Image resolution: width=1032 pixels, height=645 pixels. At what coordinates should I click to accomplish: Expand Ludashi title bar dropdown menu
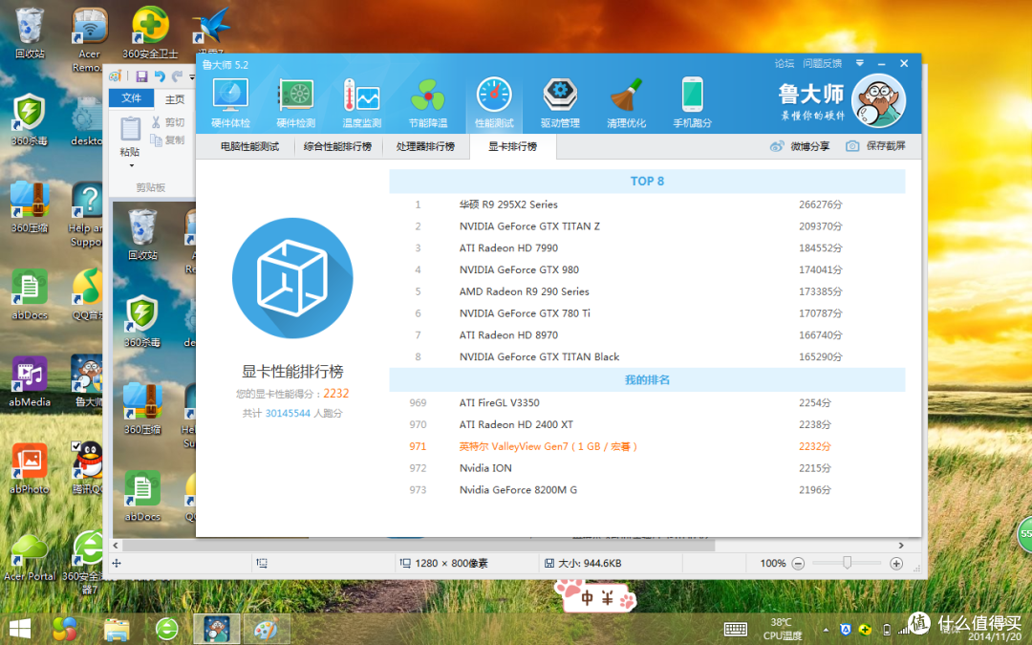(x=860, y=63)
